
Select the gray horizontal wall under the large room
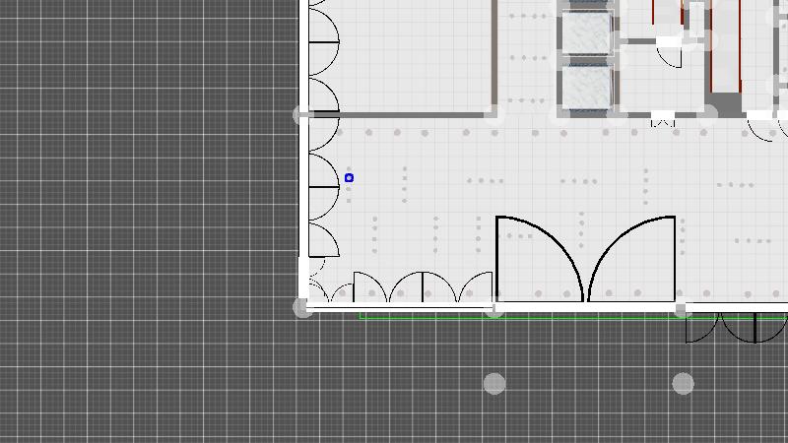[414, 115]
